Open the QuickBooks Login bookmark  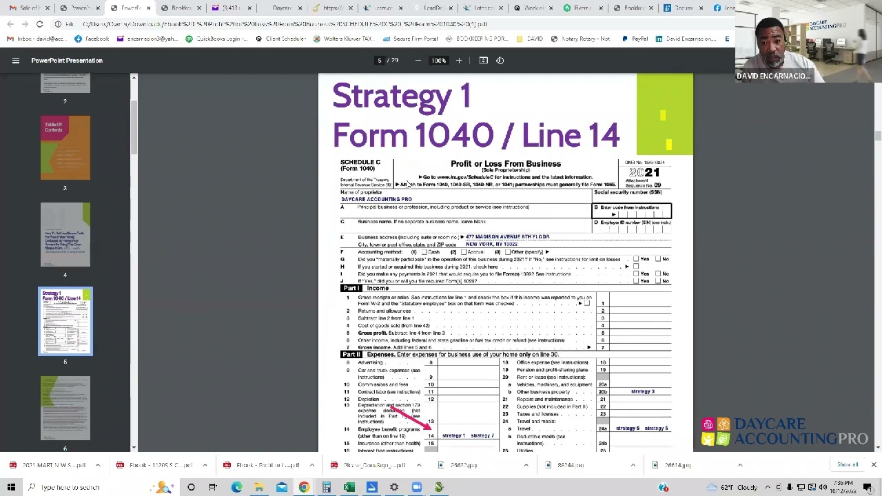click(216, 39)
